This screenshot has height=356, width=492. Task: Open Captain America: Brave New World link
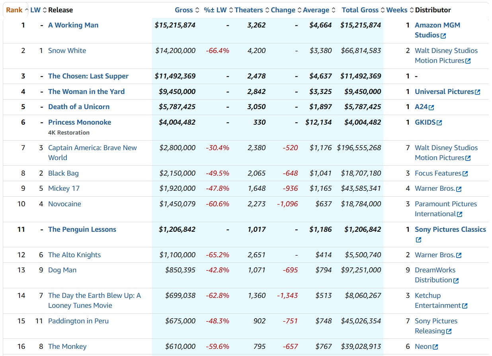[x=92, y=153]
